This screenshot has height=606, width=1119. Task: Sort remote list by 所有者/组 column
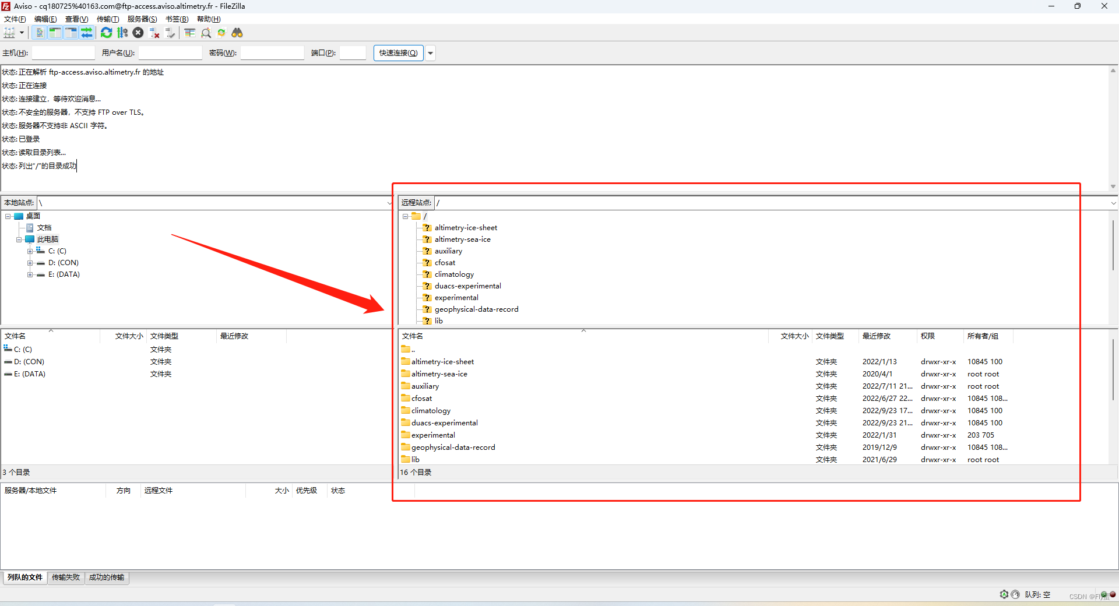tap(988, 336)
